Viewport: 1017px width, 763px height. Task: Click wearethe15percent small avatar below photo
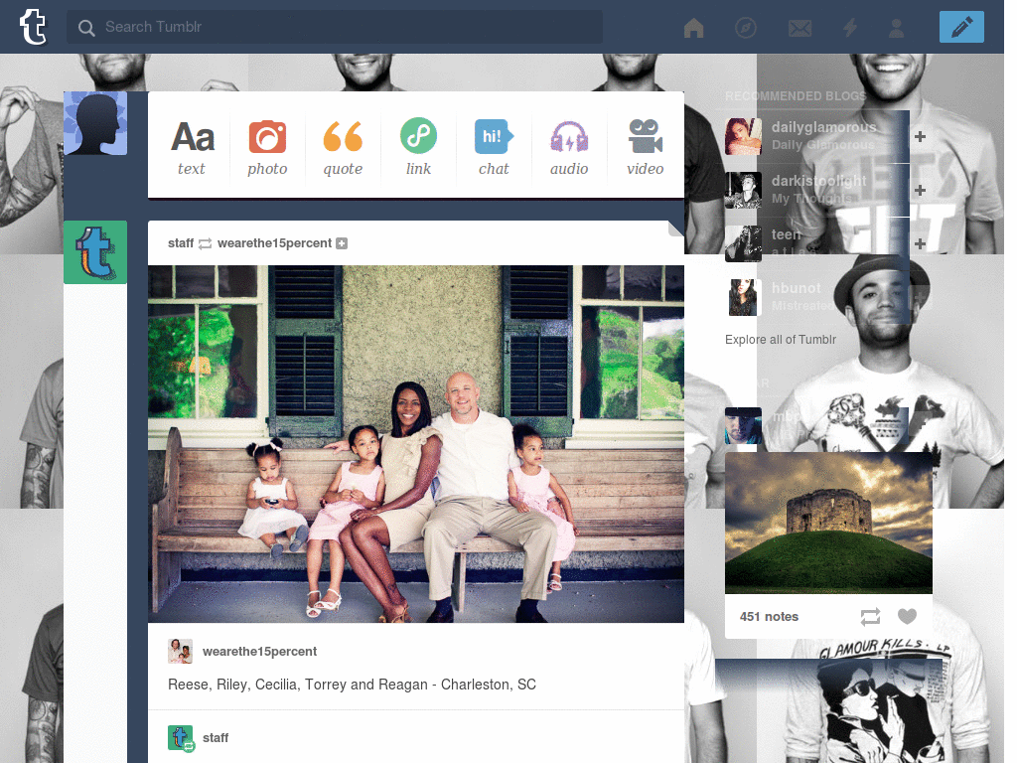(181, 652)
